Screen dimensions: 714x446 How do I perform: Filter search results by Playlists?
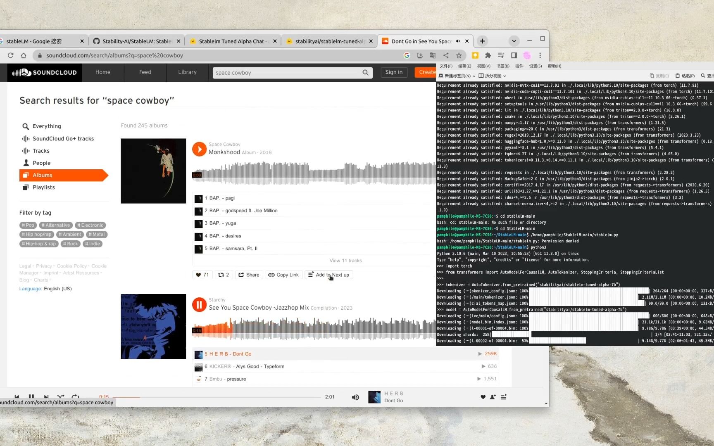pos(43,187)
